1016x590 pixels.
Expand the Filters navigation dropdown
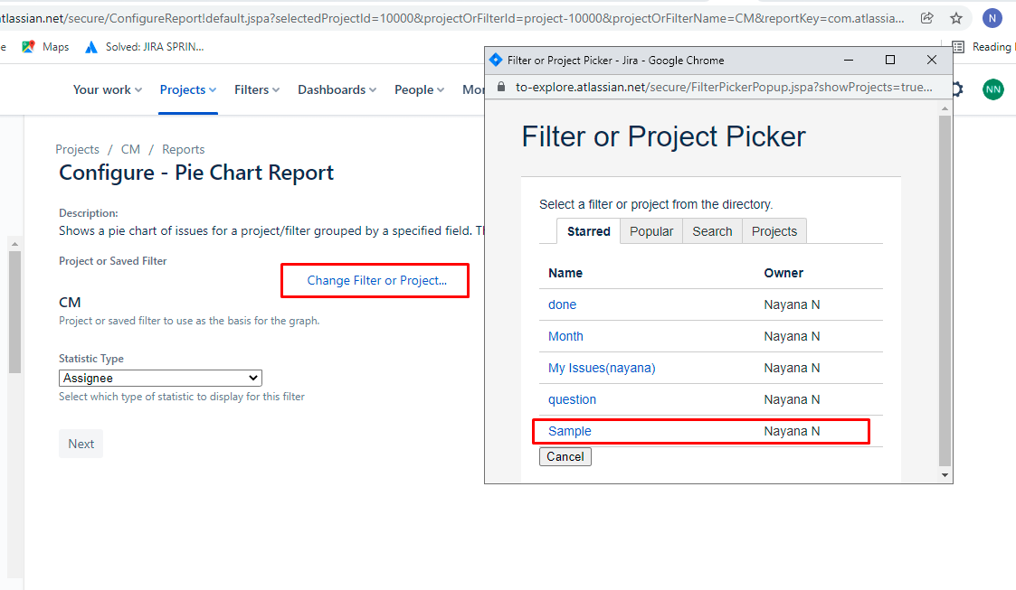[256, 89]
